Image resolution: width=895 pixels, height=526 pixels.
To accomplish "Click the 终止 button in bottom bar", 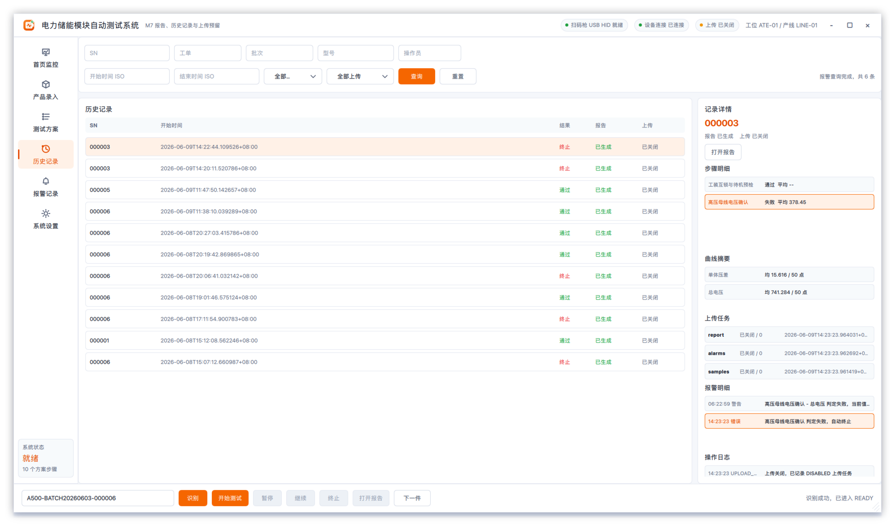I will 334,498.
